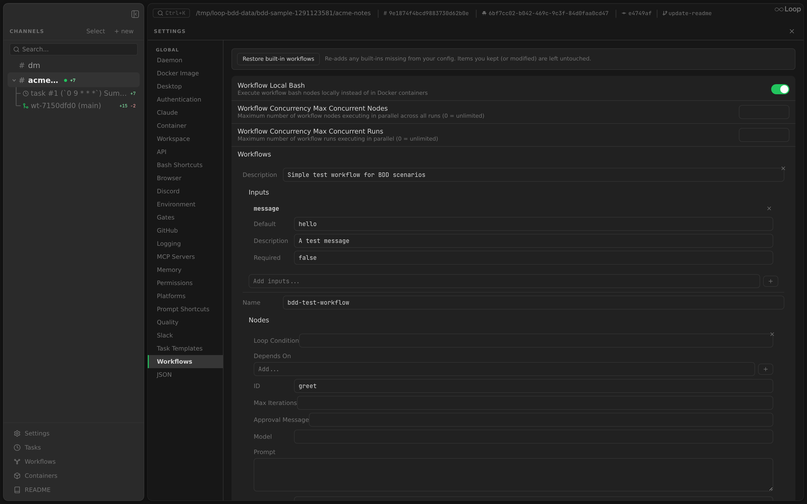Screen dimensions: 807x504
Task: Click Select in the Channels header
Action: pyautogui.click(x=95, y=31)
